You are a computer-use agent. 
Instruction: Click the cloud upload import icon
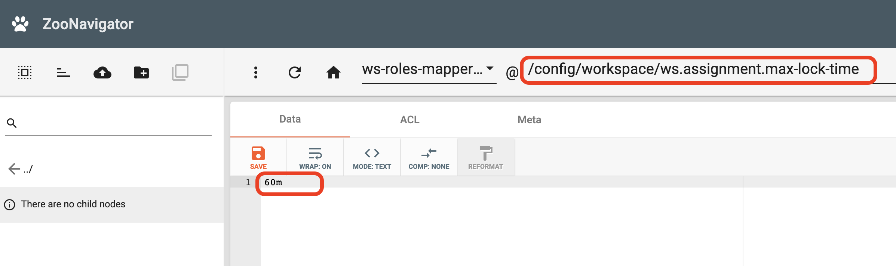pos(102,72)
